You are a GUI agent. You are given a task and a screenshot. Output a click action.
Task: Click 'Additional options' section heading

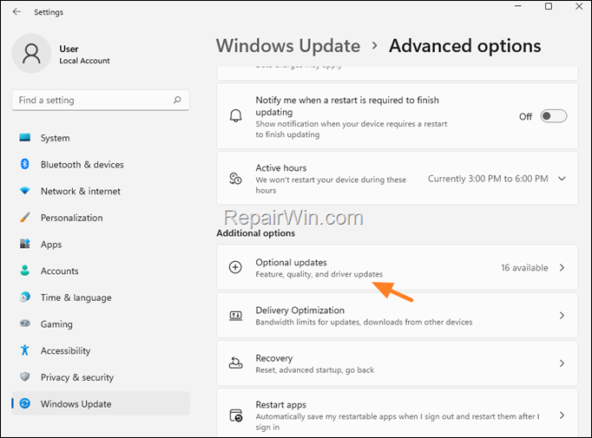point(255,233)
